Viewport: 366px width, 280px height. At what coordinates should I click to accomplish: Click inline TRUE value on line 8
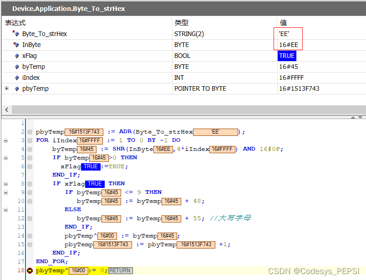95,184
